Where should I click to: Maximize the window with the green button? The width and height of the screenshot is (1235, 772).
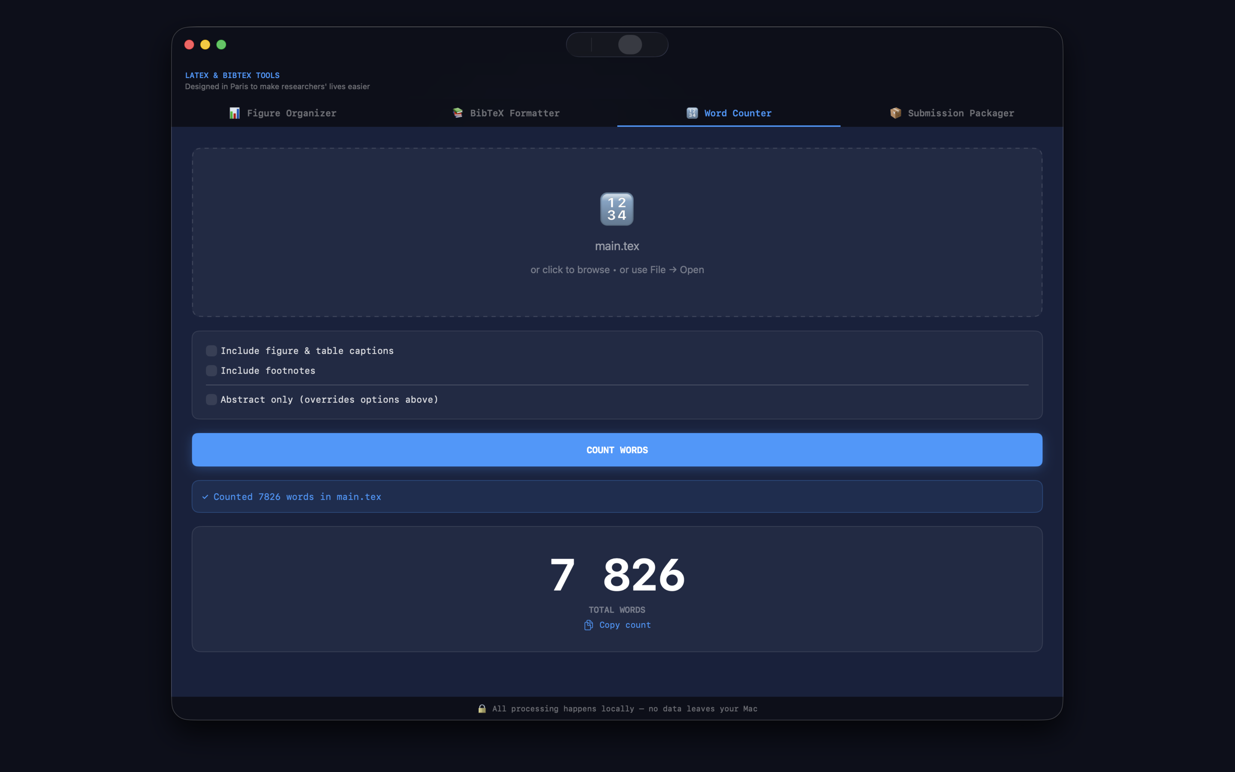coord(221,45)
